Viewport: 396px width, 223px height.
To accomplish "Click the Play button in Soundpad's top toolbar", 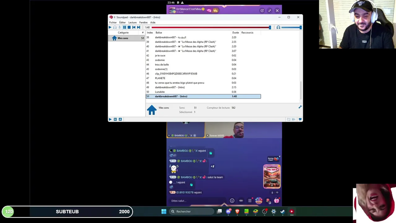I will 110,28.
